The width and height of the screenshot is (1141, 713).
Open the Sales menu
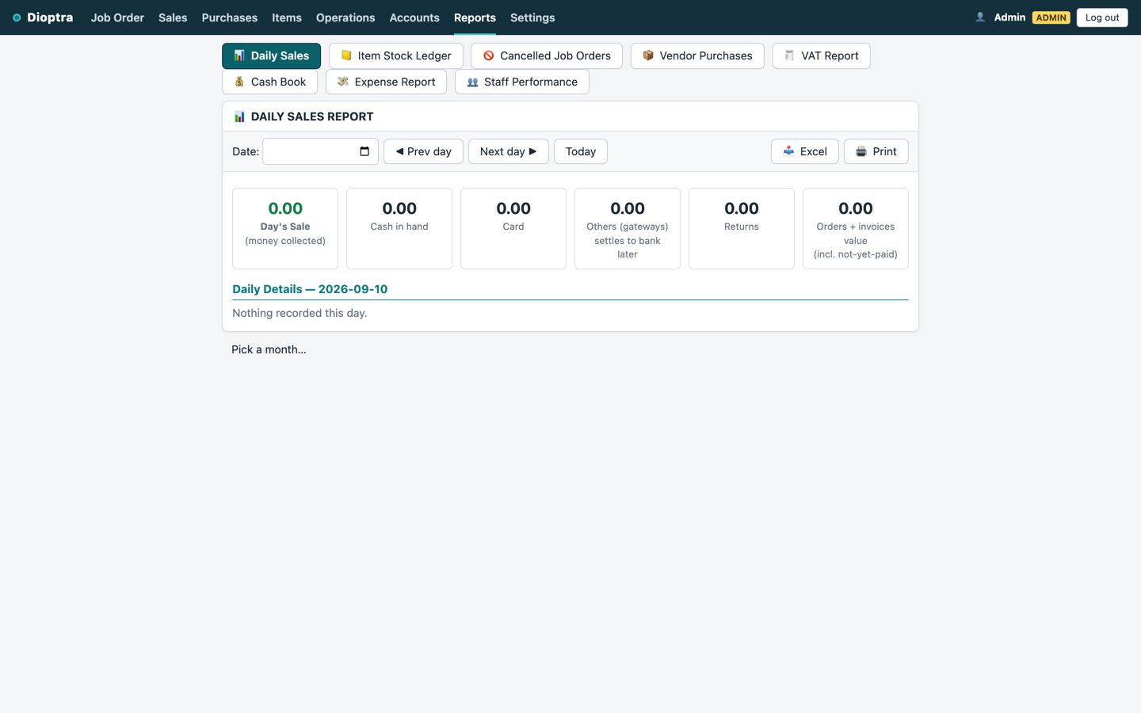tap(173, 17)
